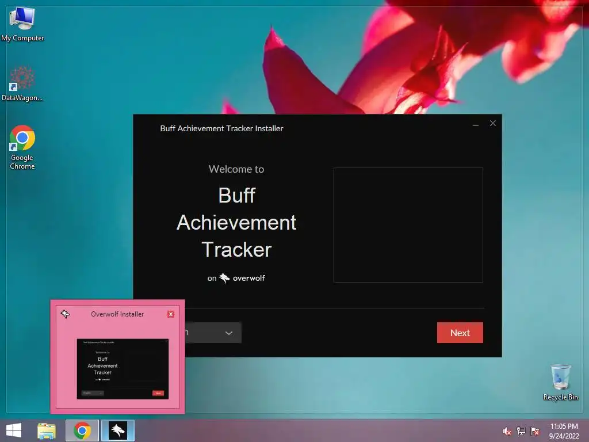Click the Overwolf installer taskbar icon
This screenshot has width=589, height=442.
[x=118, y=430]
